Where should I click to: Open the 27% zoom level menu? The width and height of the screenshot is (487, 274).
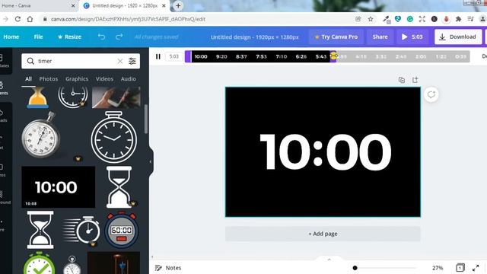click(x=438, y=268)
